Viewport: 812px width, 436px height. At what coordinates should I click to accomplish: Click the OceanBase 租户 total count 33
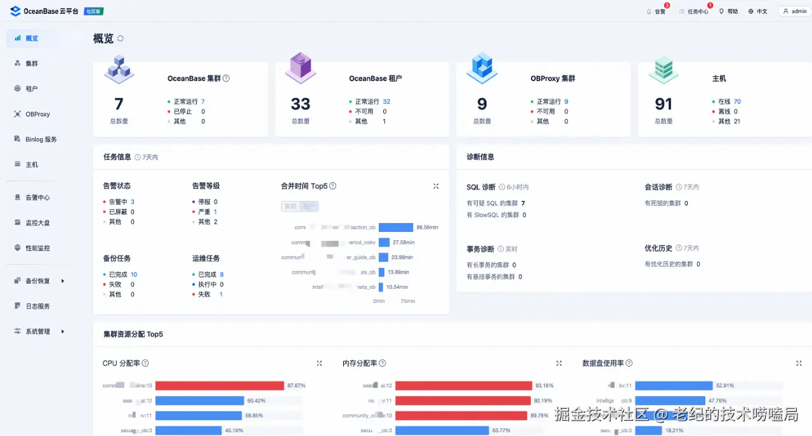click(x=301, y=104)
